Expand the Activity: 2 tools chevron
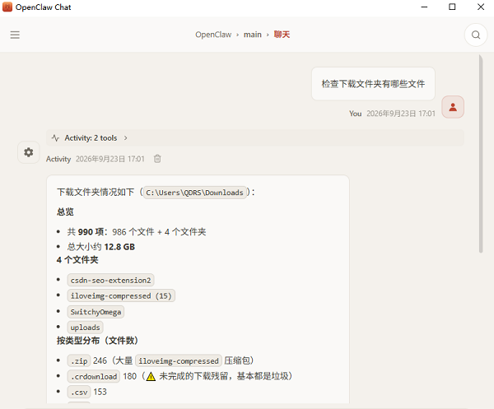This screenshot has height=409, width=494. tap(125, 138)
